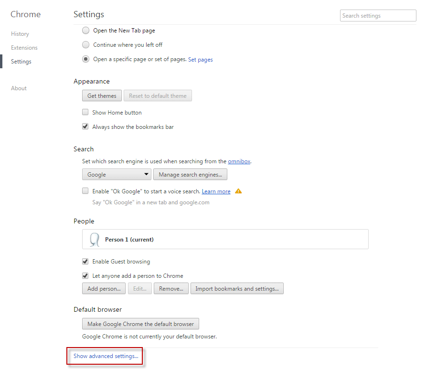
Task: Open History in the Chrome sidebar
Action: click(x=20, y=34)
